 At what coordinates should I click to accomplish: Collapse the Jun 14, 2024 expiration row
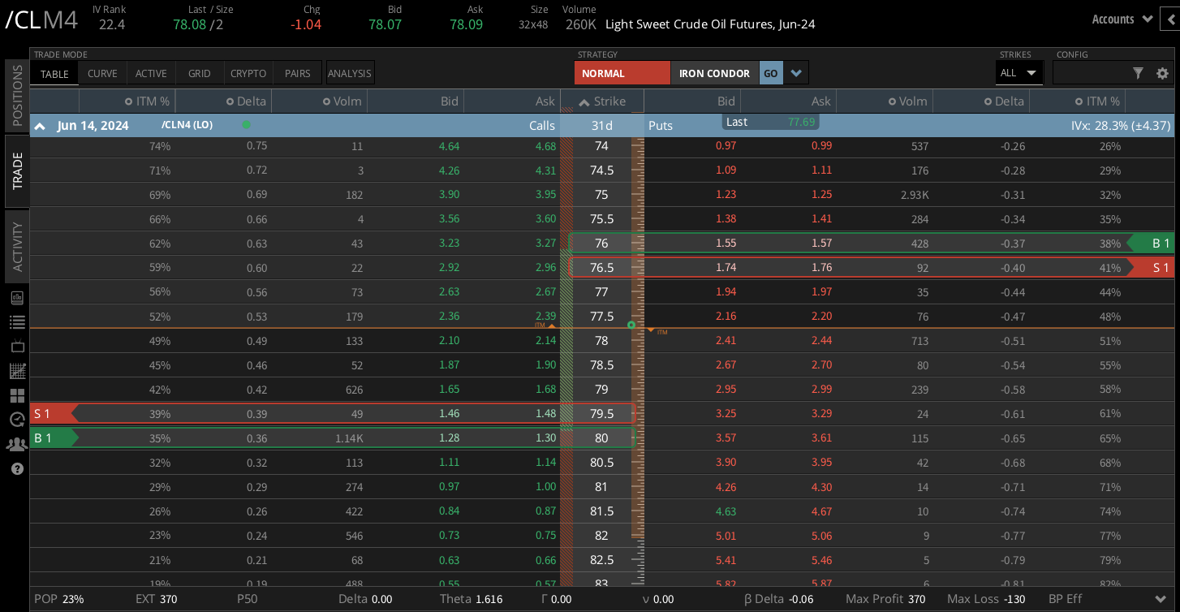coord(39,126)
